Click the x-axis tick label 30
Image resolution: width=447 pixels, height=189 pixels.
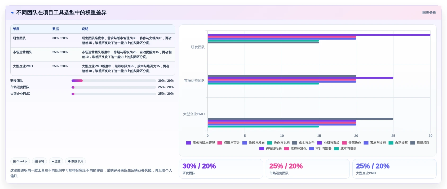point(431,136)
